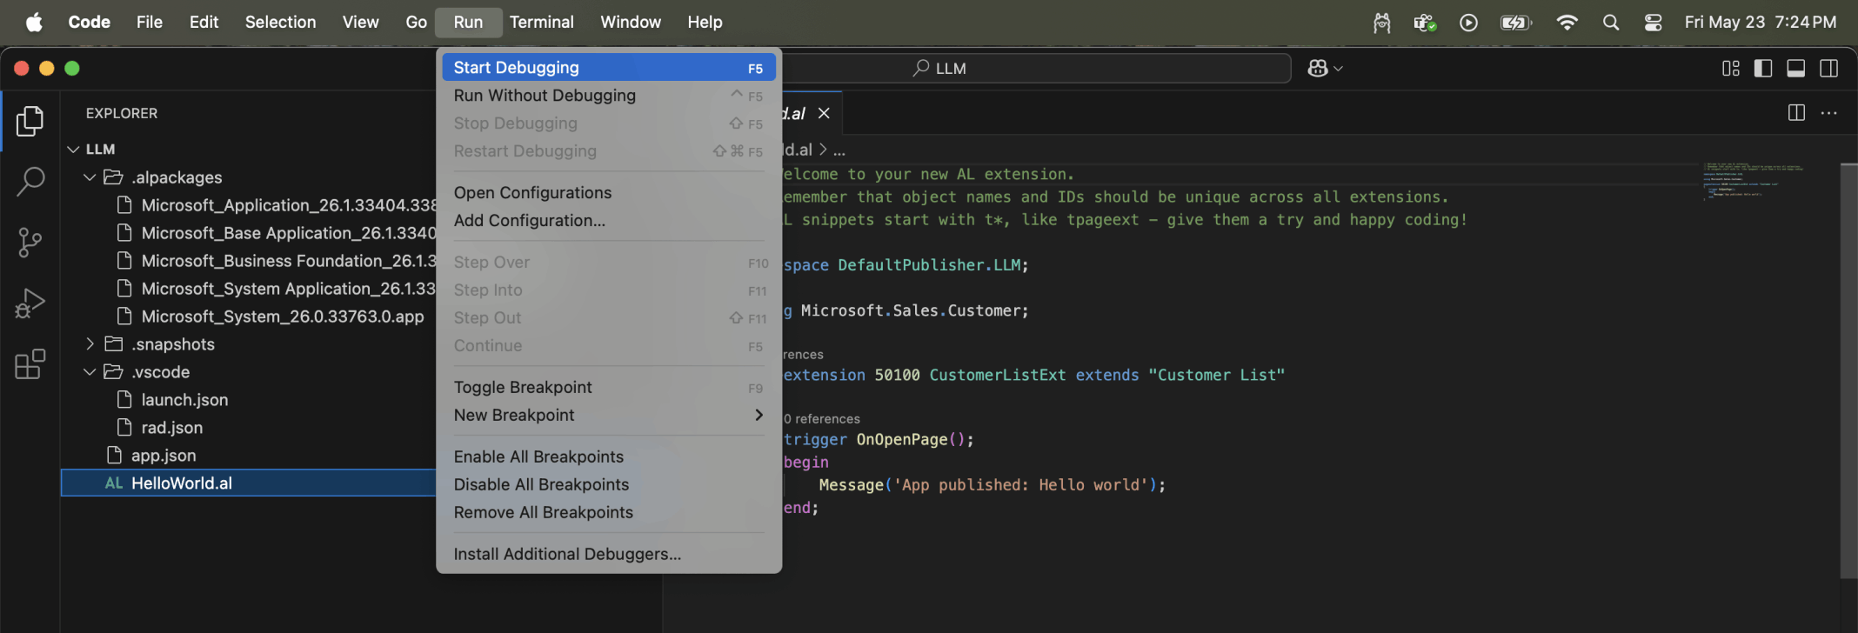Open the Source Control view
1858x633 pixels.
pyautogui.click(x=30, y=243)
